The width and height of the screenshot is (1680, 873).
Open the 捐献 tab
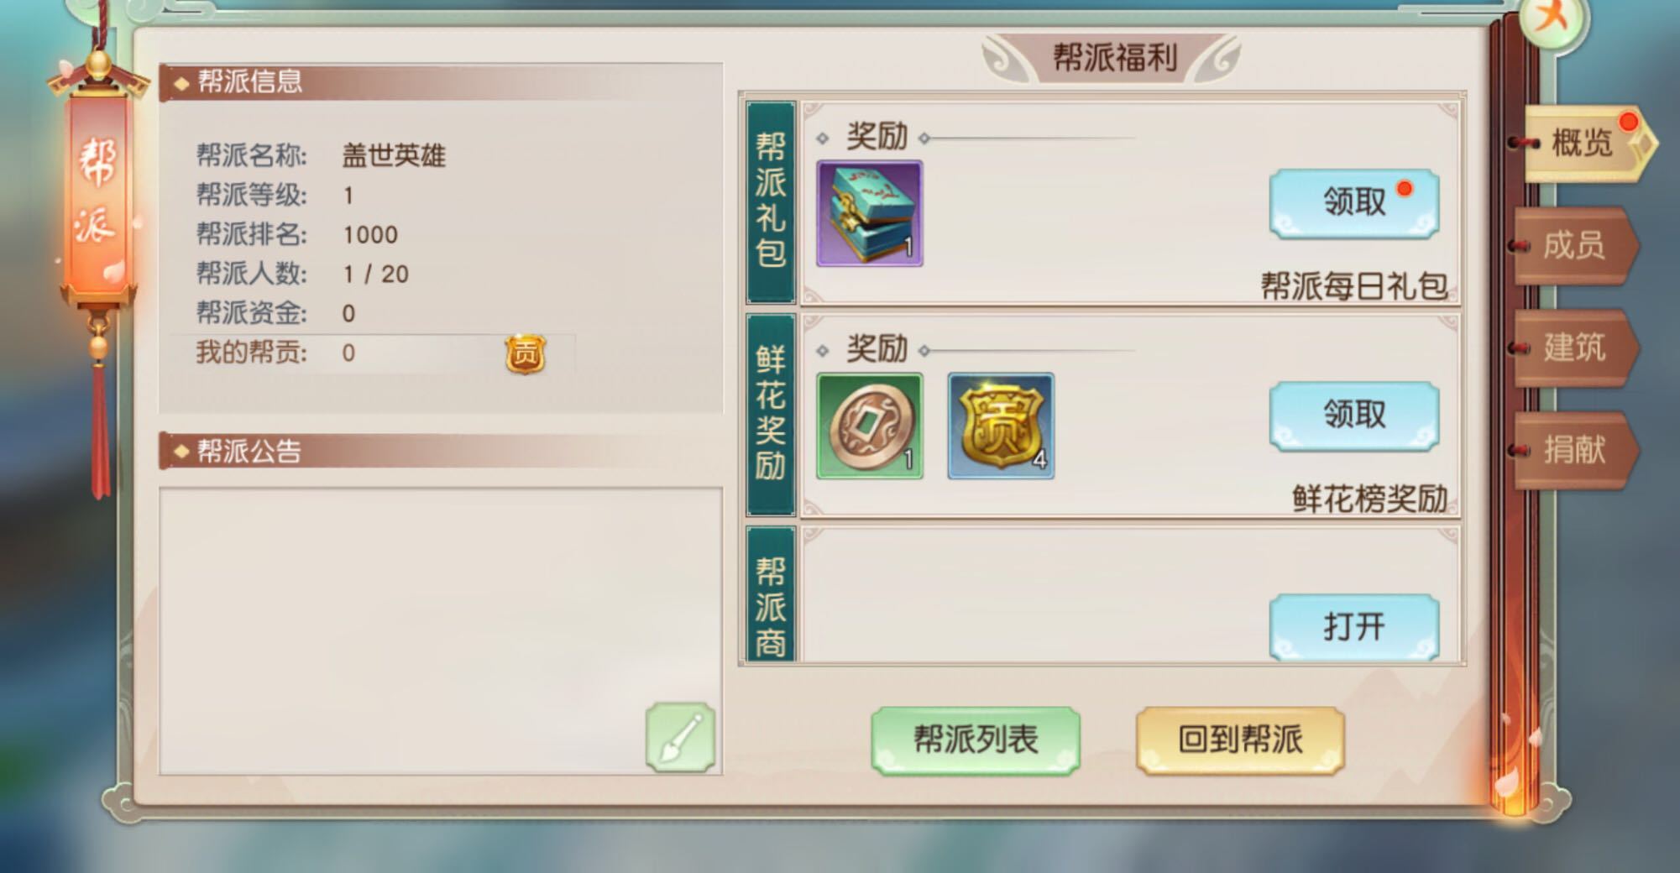click(1575, 451)
